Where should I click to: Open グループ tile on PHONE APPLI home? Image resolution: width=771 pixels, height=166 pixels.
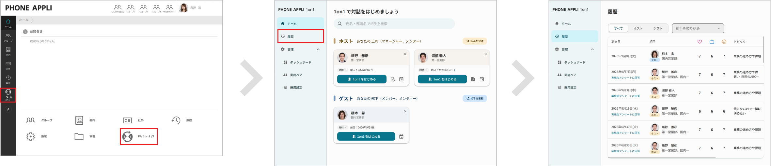[39, 120]
